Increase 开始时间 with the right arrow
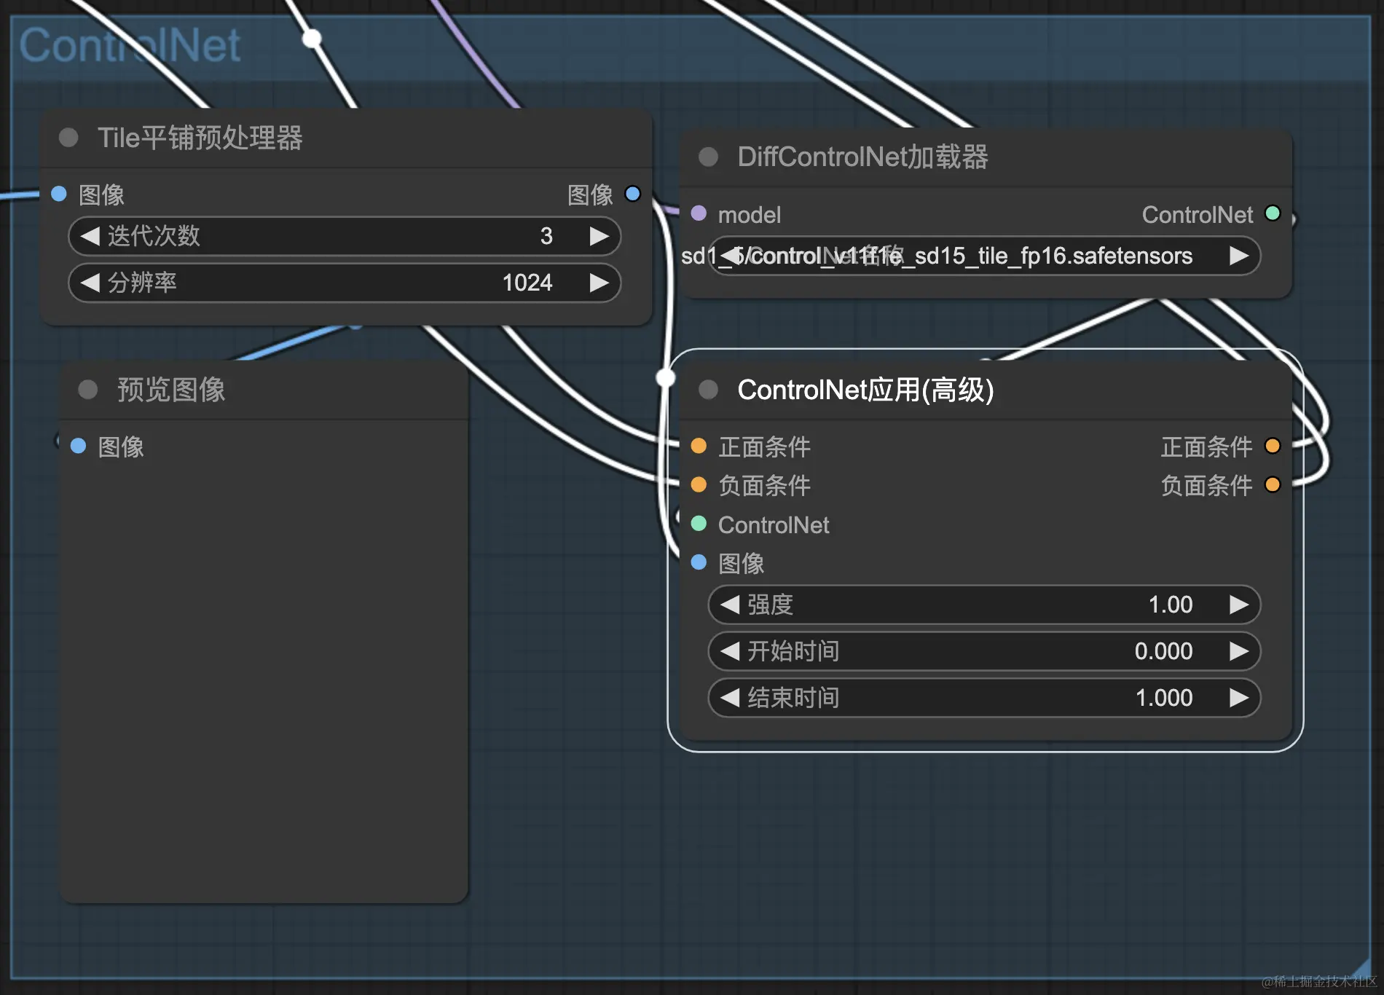The width and height of the screenshot is (1384, 995). pyautogui.click(x=1238, y=651)
